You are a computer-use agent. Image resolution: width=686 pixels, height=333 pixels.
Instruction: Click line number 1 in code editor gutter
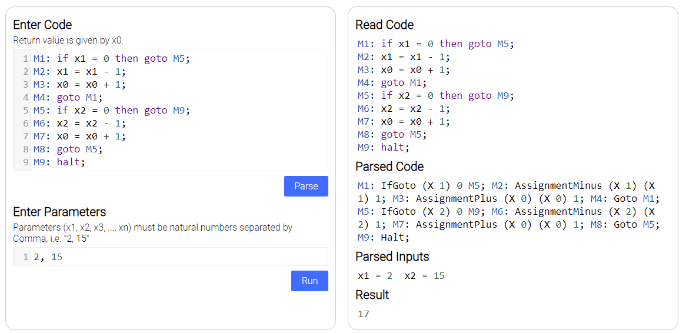(x=26, y=58)
